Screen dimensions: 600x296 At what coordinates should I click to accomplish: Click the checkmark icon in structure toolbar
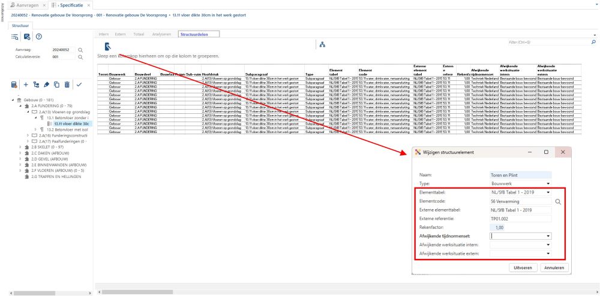pos(79,85)
